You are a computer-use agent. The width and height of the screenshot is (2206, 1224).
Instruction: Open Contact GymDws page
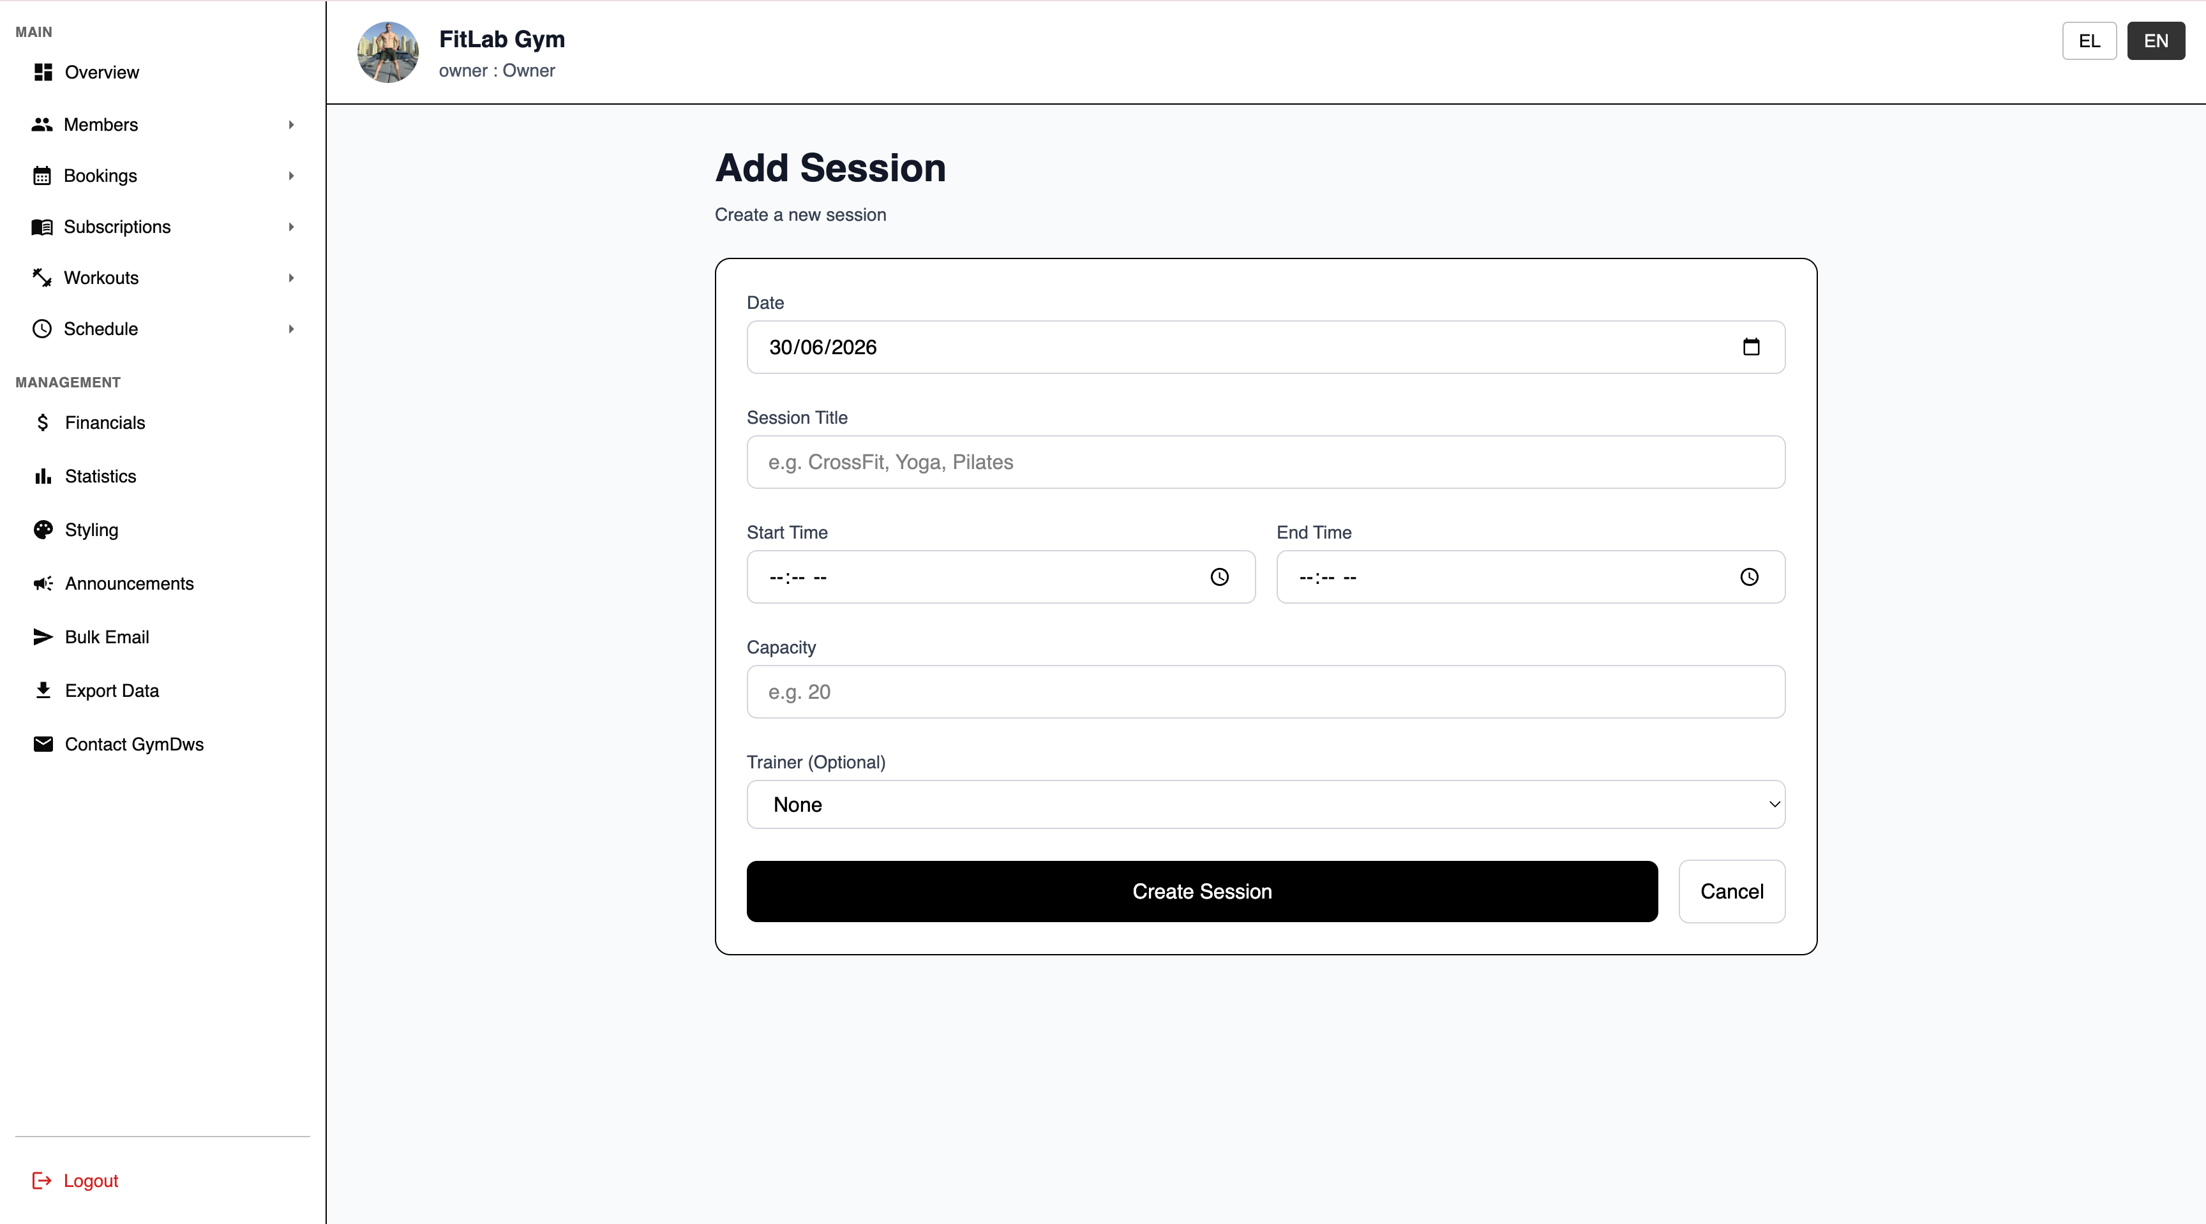click(135, 744)
